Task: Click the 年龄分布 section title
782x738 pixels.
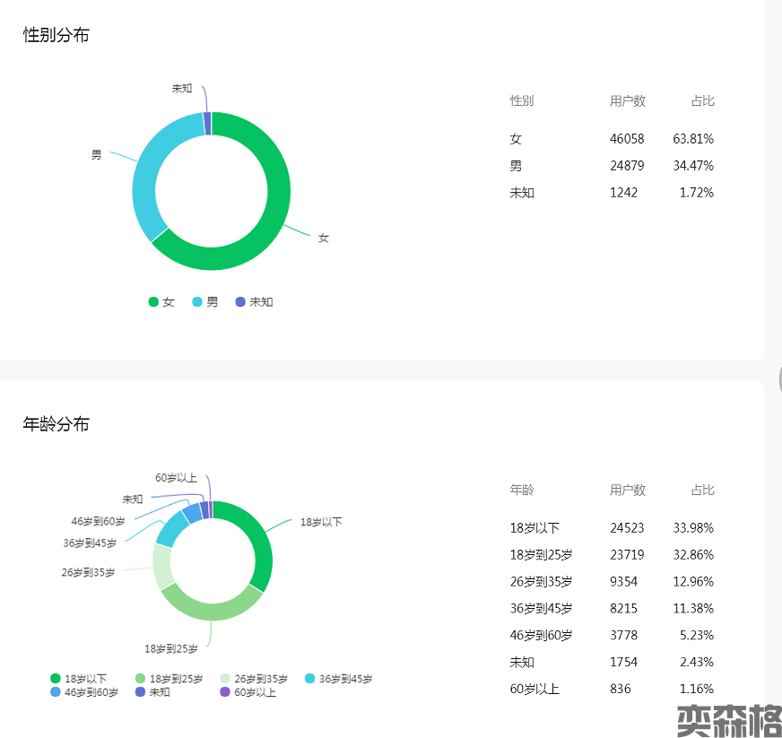Action: [x=56, y=424]
